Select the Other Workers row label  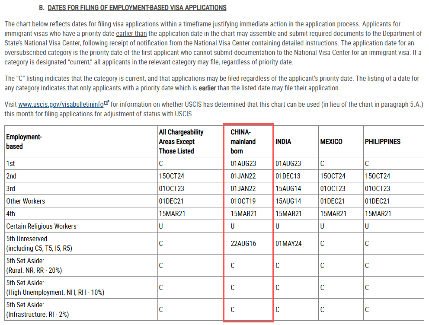[x=26, y=201]
